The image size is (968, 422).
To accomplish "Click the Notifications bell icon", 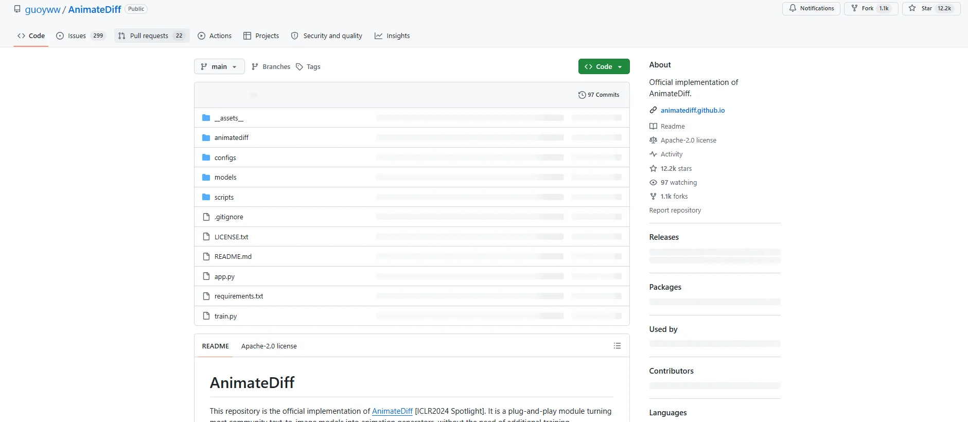I will tap(793, 8).
